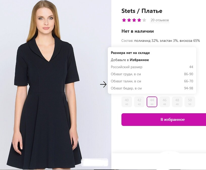Click the right arrow next to the photo

[x=103, y=84]
